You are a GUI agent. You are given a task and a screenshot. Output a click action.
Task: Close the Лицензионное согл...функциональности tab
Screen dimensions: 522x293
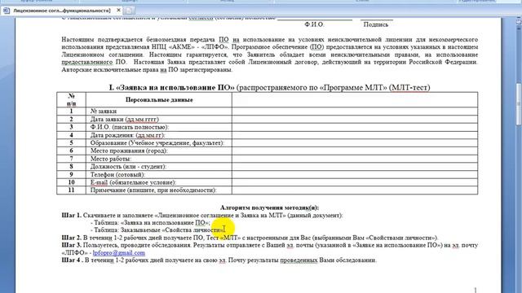[118, 11]
